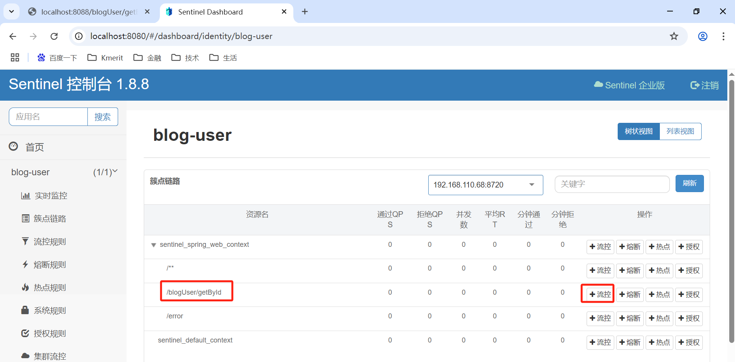Go to 首页 home in sidebar
Screen dimensions: 735x362
pyautogui.click(x=26, y=147)
